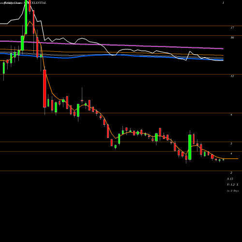The width and height of the screenshot is (242, 242).
Task: Click the price axis label 5
Action: (231, 144)
